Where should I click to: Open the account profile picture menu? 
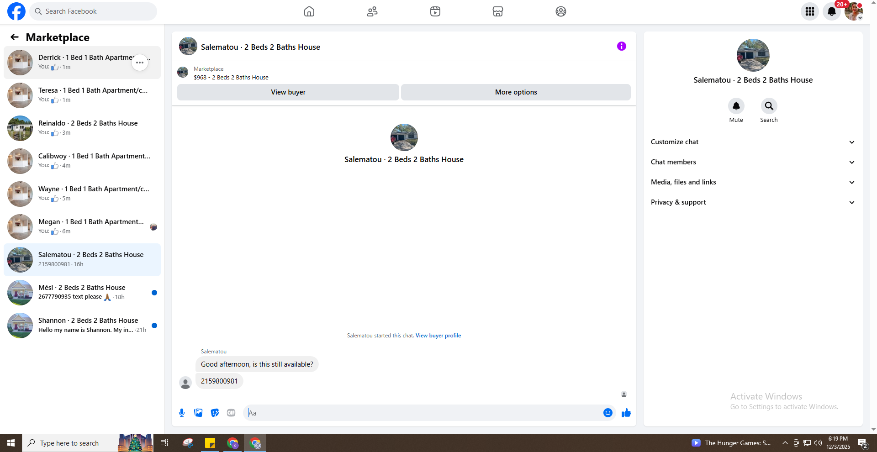854,11
